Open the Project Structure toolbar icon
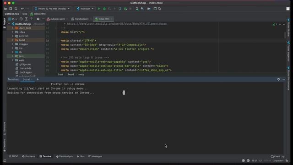 coord(149,9)
